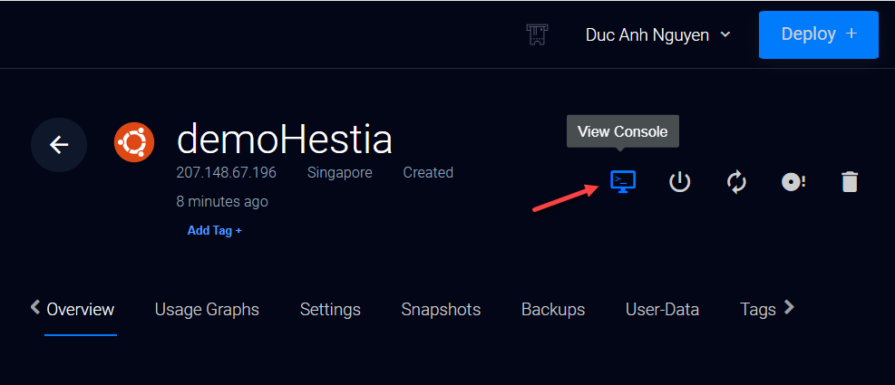Click the Add Tag + link
The width and height of the screenshot is (895, 385).
click(x=215, y=231)
